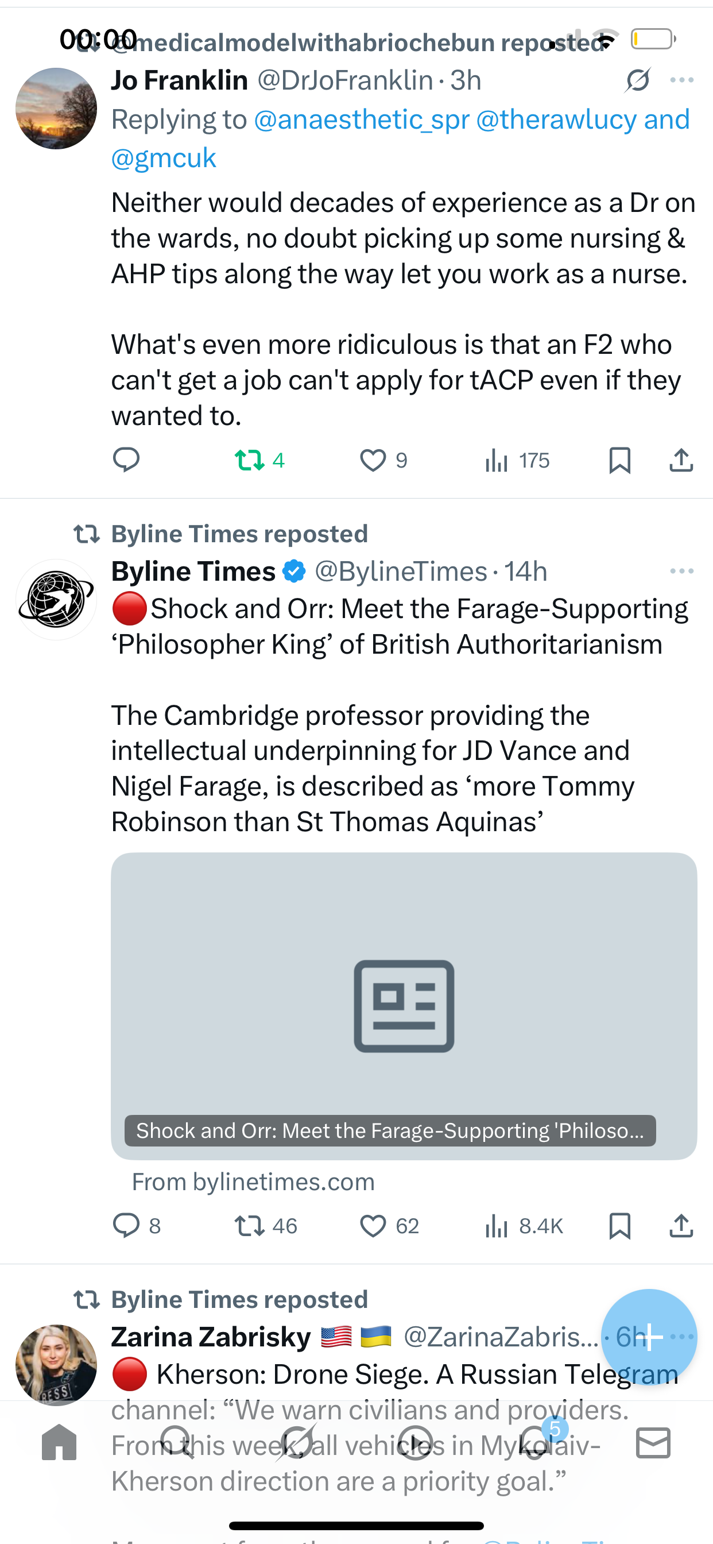Open the @gmcuk profile link
This screenshot has width=713, height=1544.
click(164, 158)
